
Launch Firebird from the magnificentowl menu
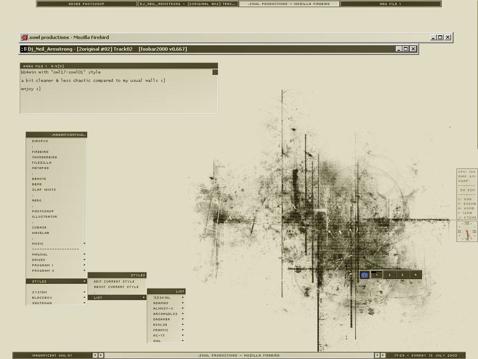[56, 152]
